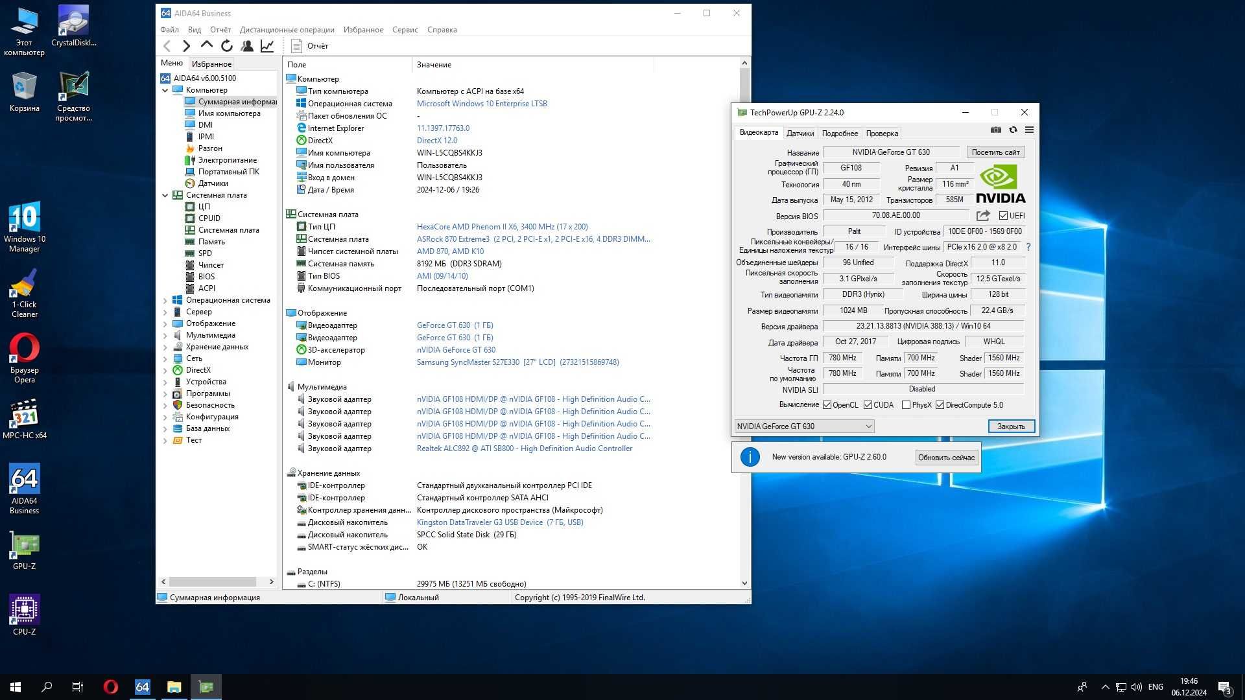Toggle the PhysX checkbox

point(906,405)
